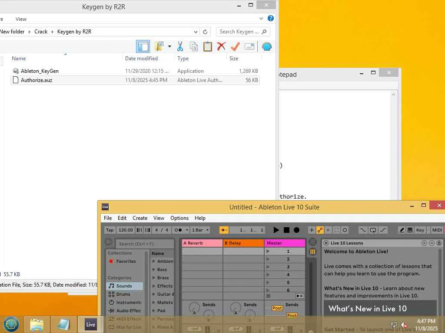Click the red X Delete icon in Explorer
This screenshot has height=333, width=445.
[x=221, y=46]
